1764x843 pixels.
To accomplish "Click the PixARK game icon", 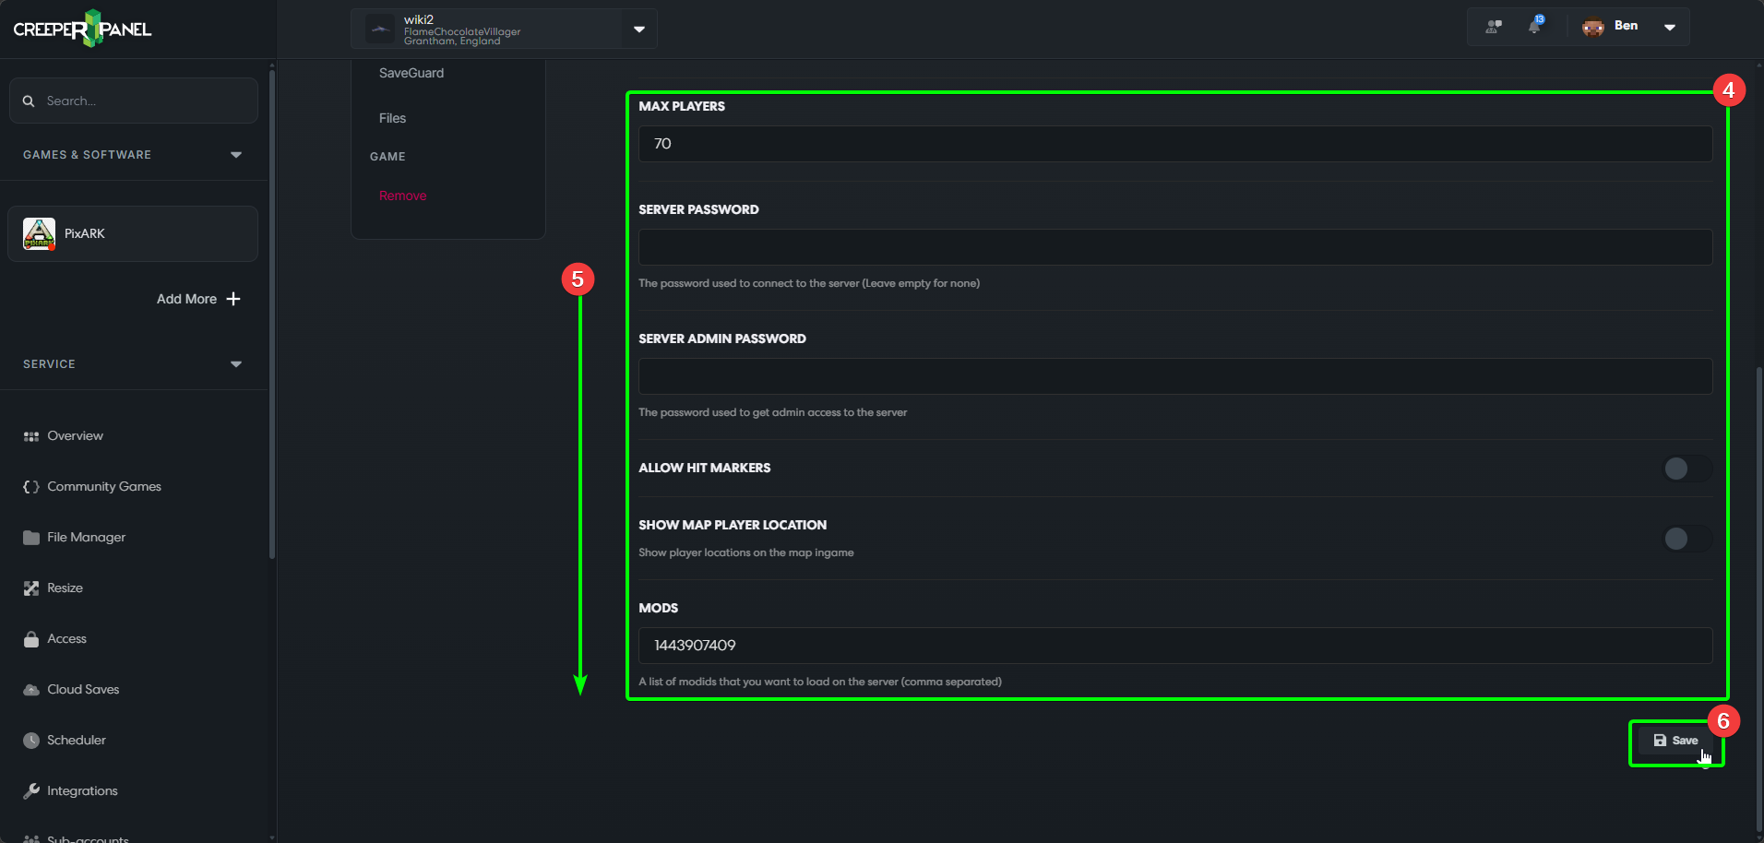I will [x=39, y=234].
